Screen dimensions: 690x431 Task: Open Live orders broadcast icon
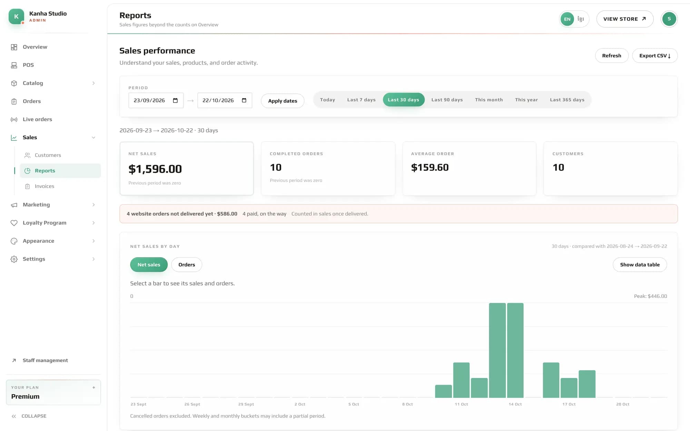tap(14, 119)
